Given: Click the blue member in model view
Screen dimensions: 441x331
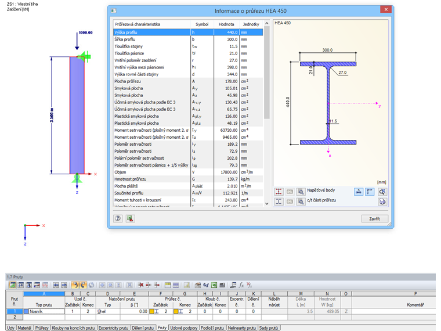Looking at the screenshot, I should [x=77, y=116].
